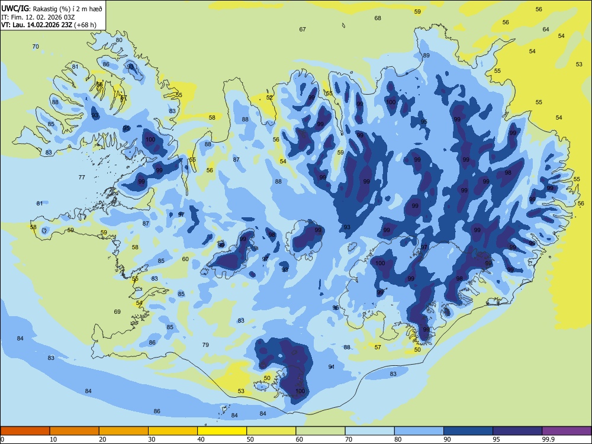This screenshot has width=592, height=444.
Task: Click the purple above-99.9 legend swatch
Action: point(567,431)
